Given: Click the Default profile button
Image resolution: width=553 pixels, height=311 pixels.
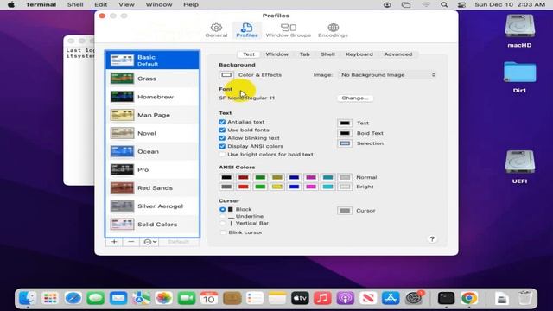Looking at the screenshot, I should 179,242.
